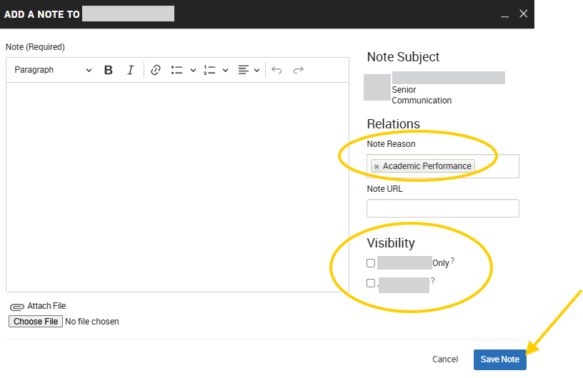Expand the bulleted list style options arrow
This screenshot has width=583, height=378.
pyautogui.click(x=193, y=70)
